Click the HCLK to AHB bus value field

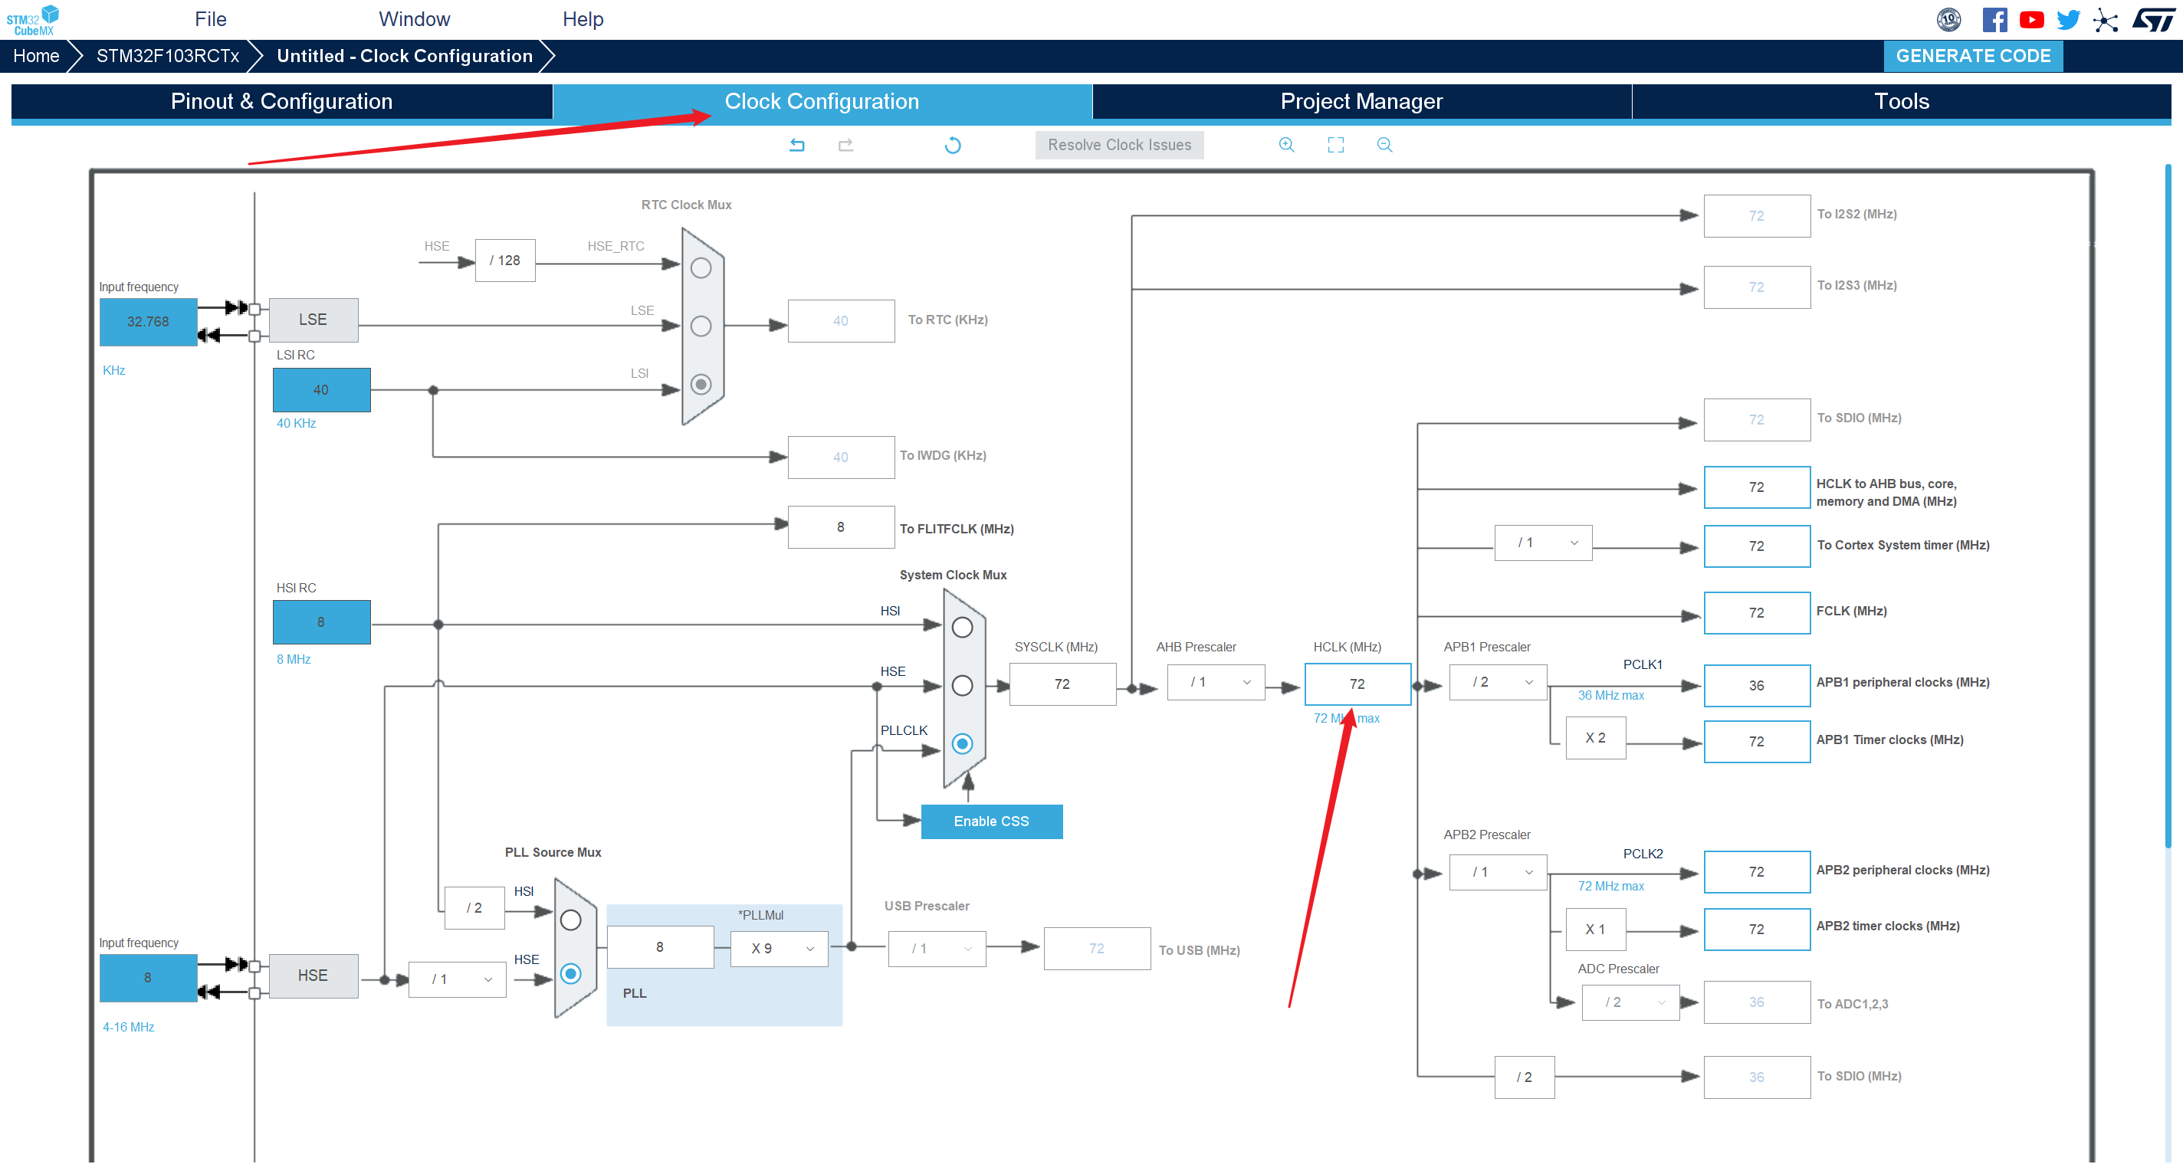pyautogui.click(x=1757, y=488)
